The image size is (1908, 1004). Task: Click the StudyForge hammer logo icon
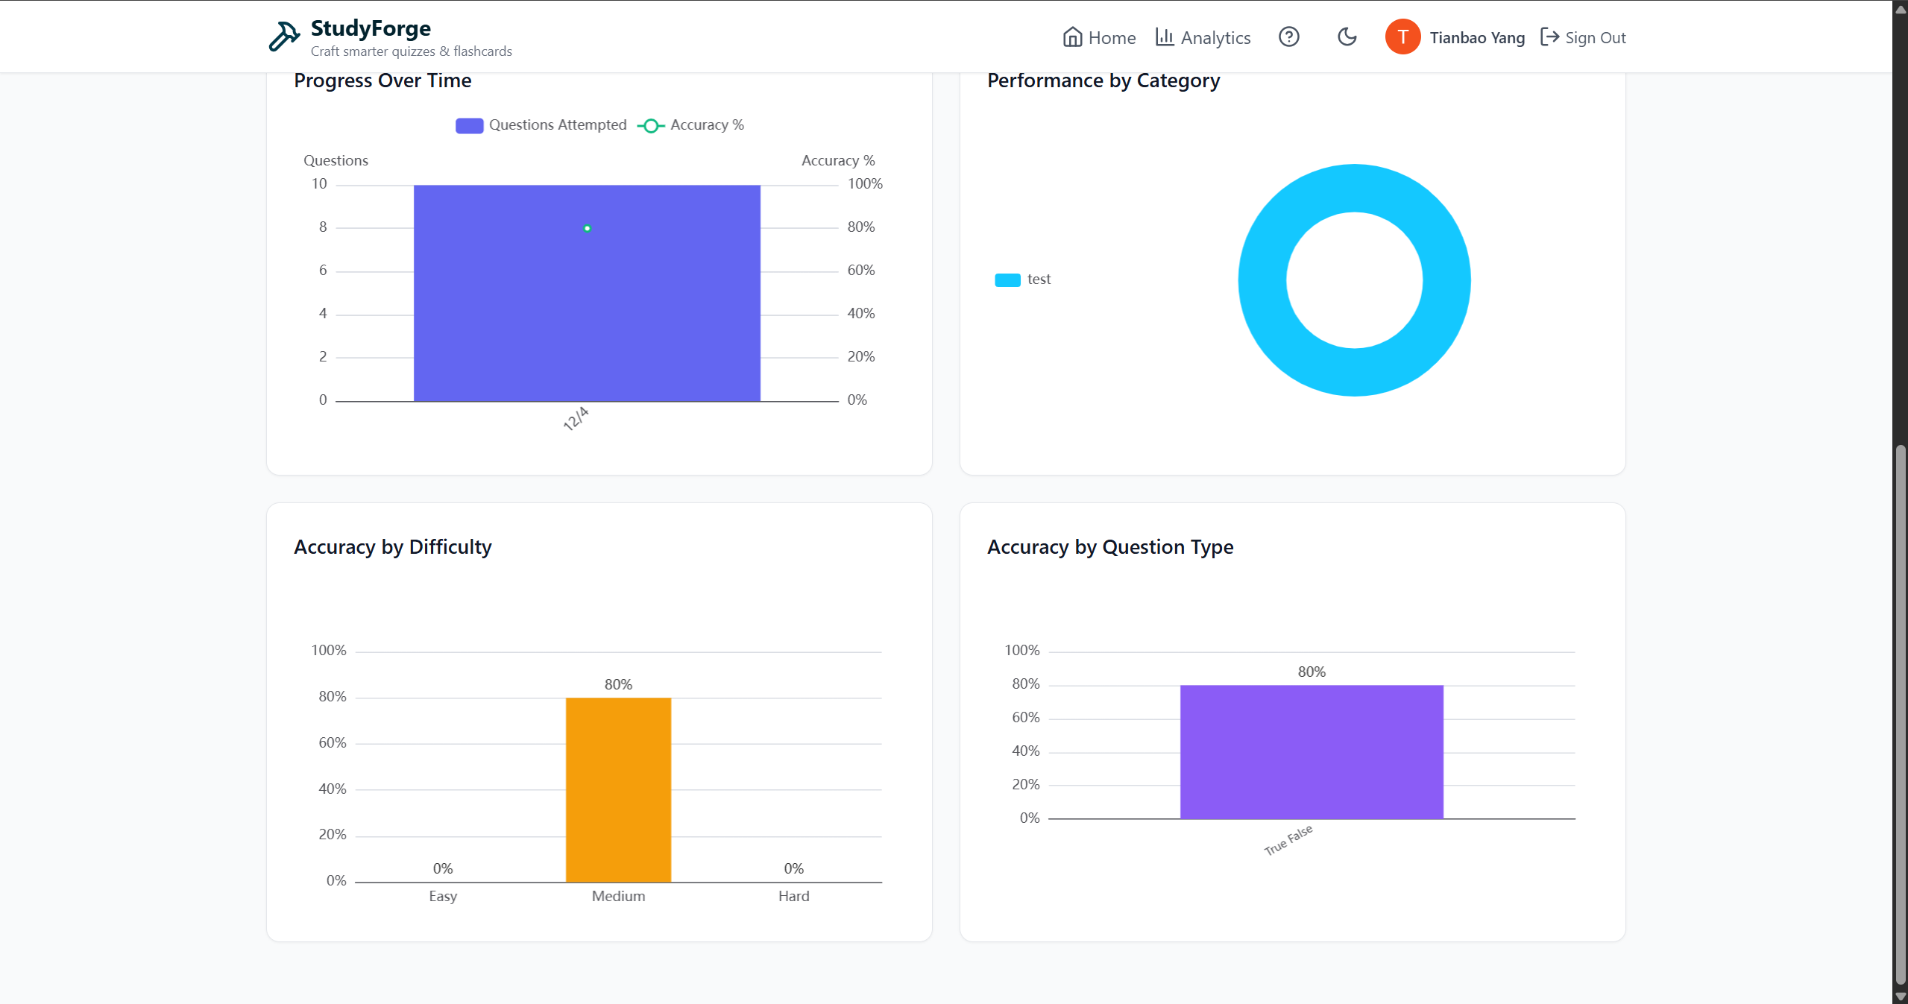pyautogui.click(x=284, y=37)
